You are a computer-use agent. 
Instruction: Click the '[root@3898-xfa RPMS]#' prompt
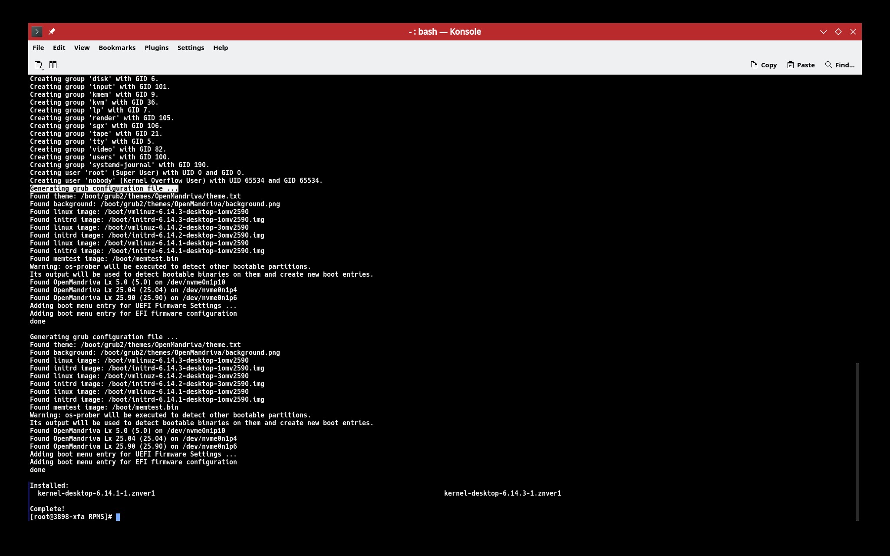pos(71,517)
